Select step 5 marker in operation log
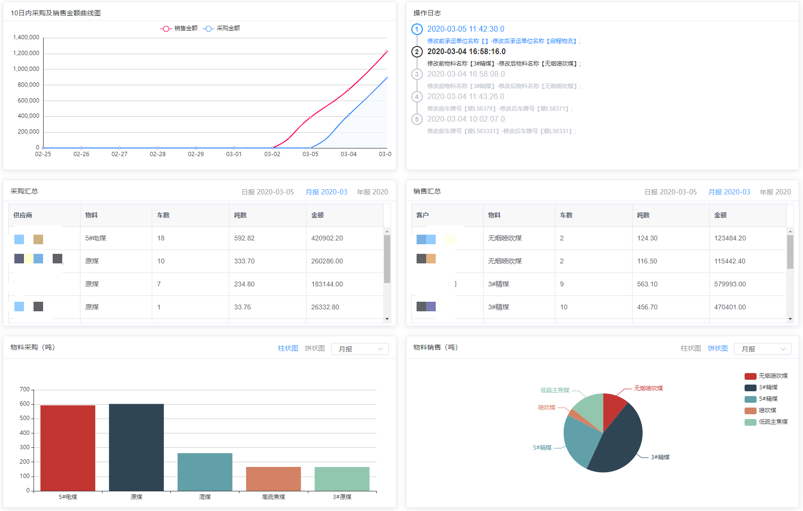Image resolution: width=803 pixels, height=511 pixels. tap(417, 119)
